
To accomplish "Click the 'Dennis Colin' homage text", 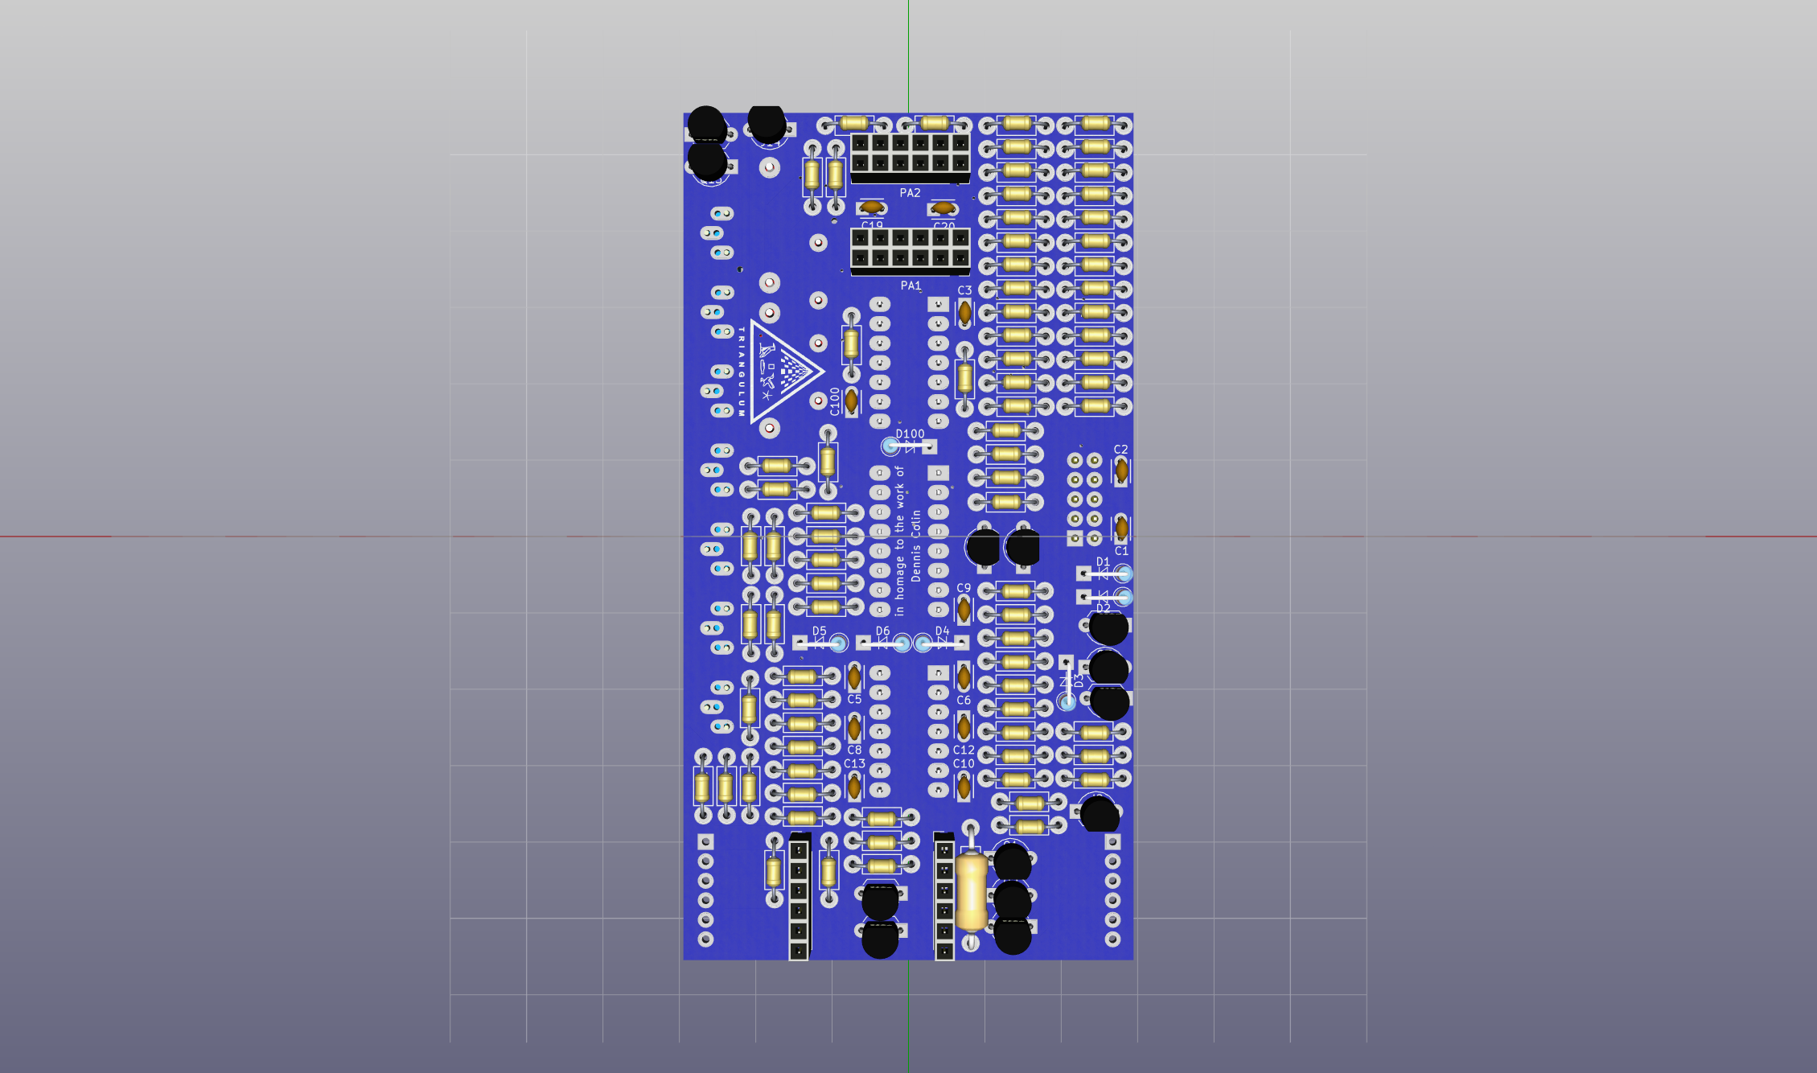I will (915, 546).
